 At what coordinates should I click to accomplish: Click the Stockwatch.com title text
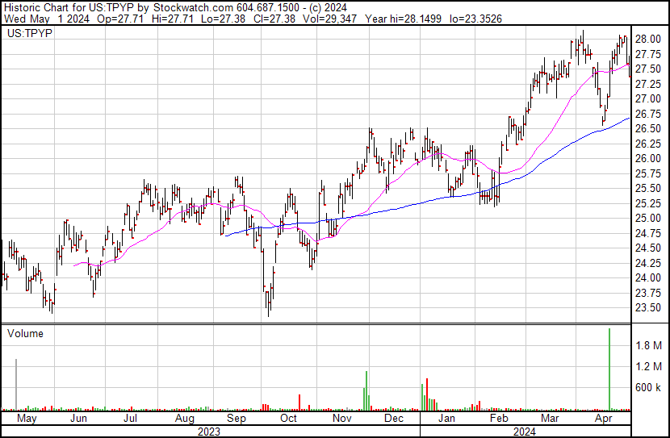pyautogui.click(x=193, y=8)
